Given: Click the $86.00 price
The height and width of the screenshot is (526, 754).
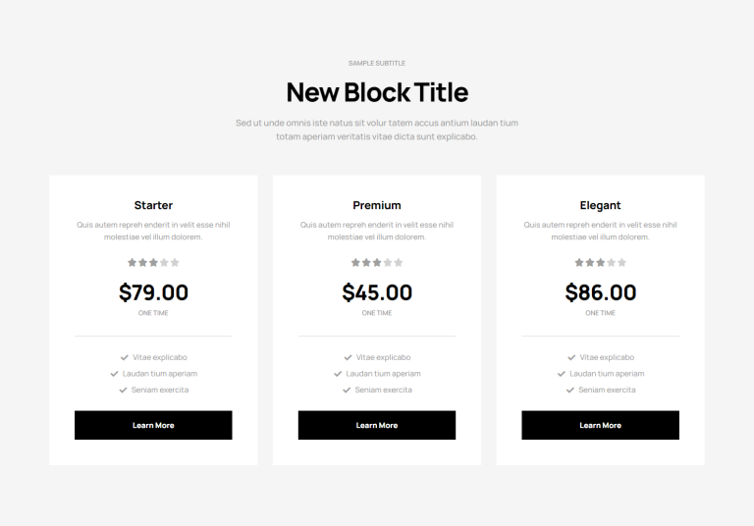Looking at the screenshot, I should pos(600,292).
